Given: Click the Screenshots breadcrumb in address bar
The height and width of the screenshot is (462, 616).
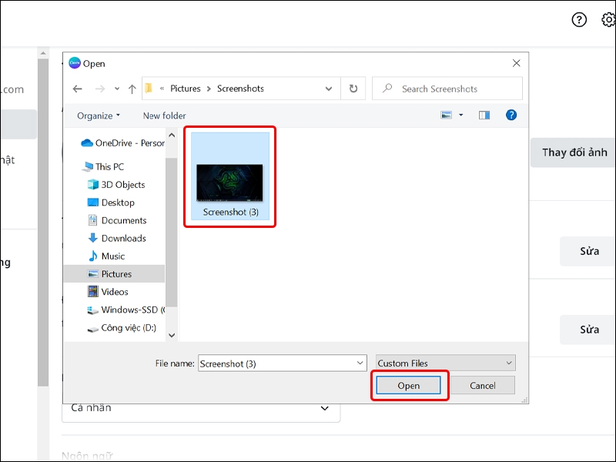Looking at the screenshot, I should tap(240, 89).
